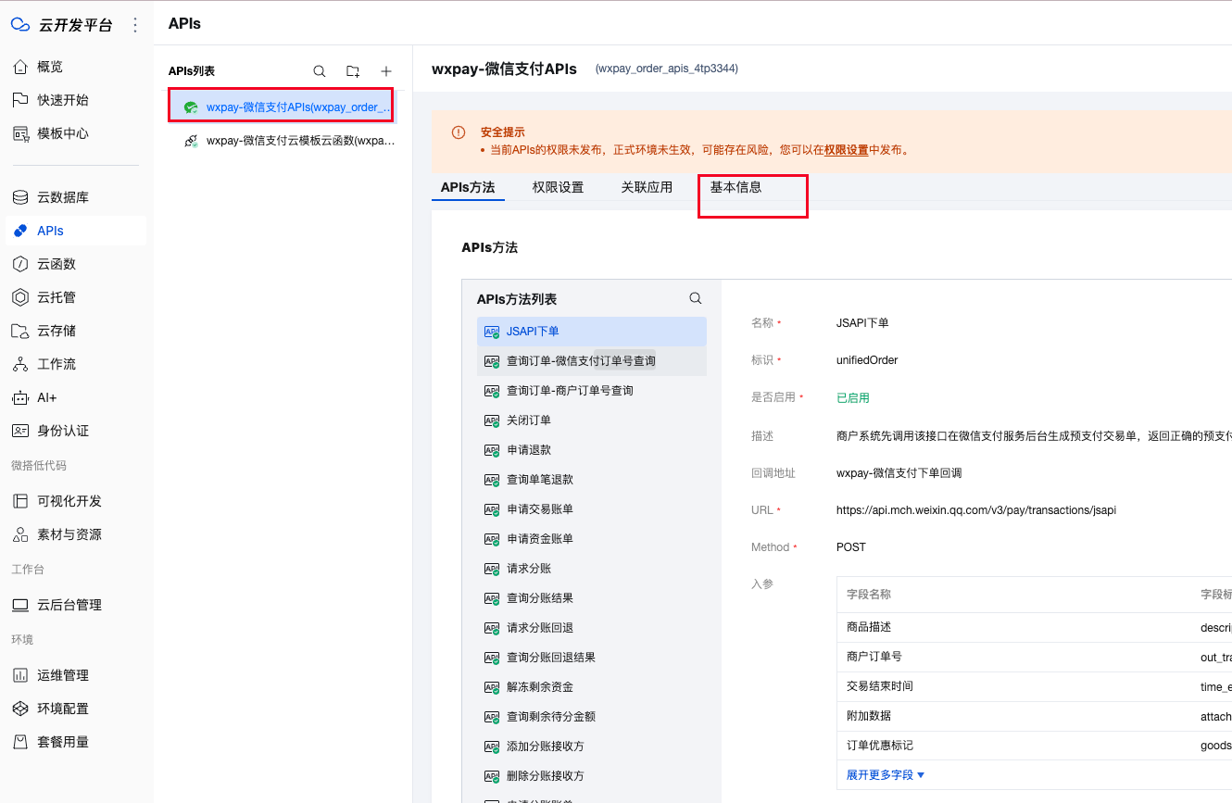The image size is (1232, 803).
Task: Select the 请求分账回退 method
Action: [x=592, y=628]
